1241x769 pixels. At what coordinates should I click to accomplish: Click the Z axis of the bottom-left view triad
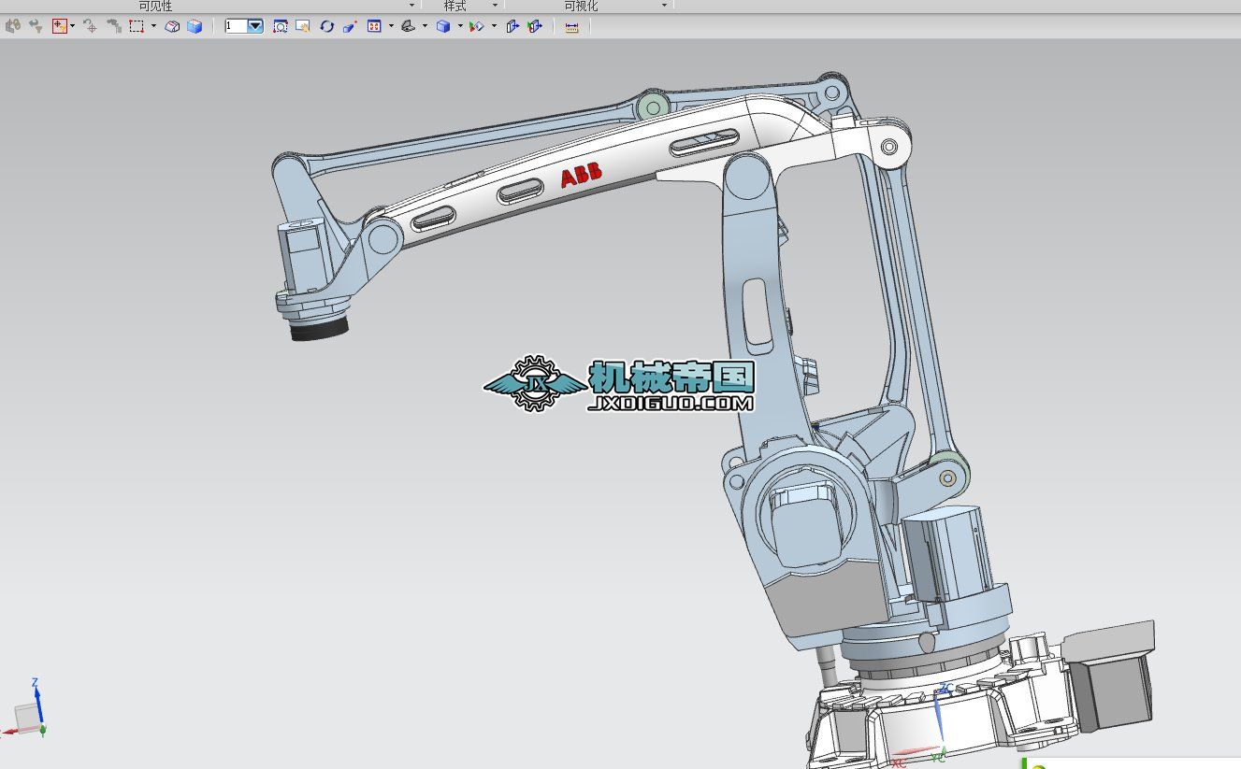[x=37, y=690]
